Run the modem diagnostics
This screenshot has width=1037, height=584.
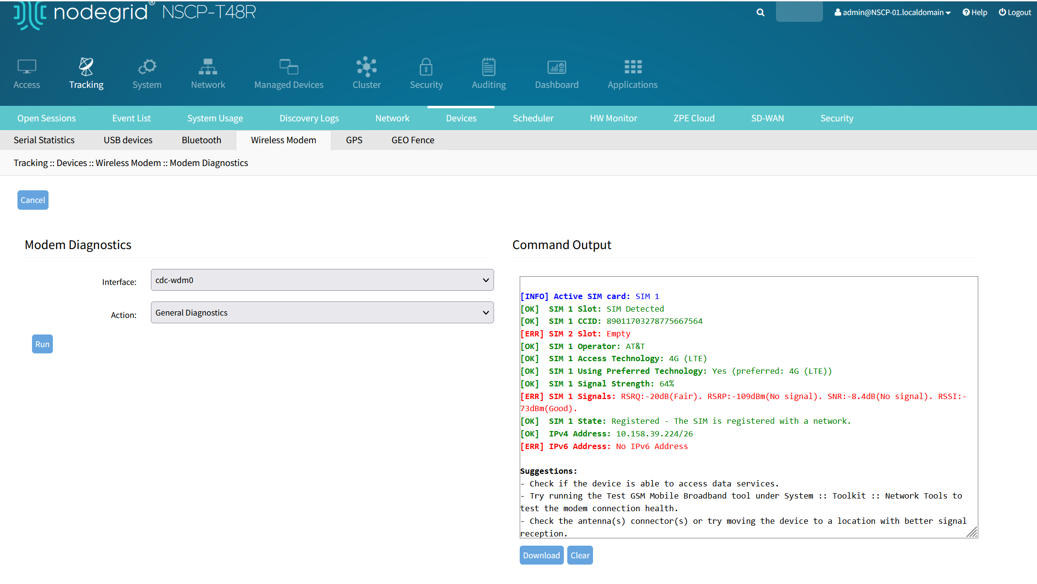42,344
